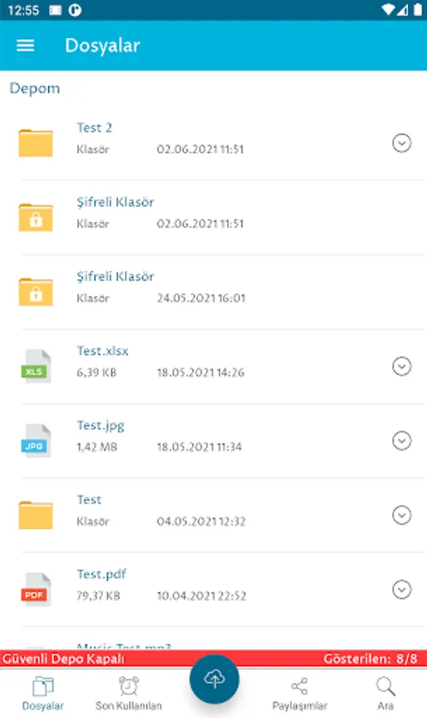
Task: Expand options for Test folder
Action: coord(402,515)
